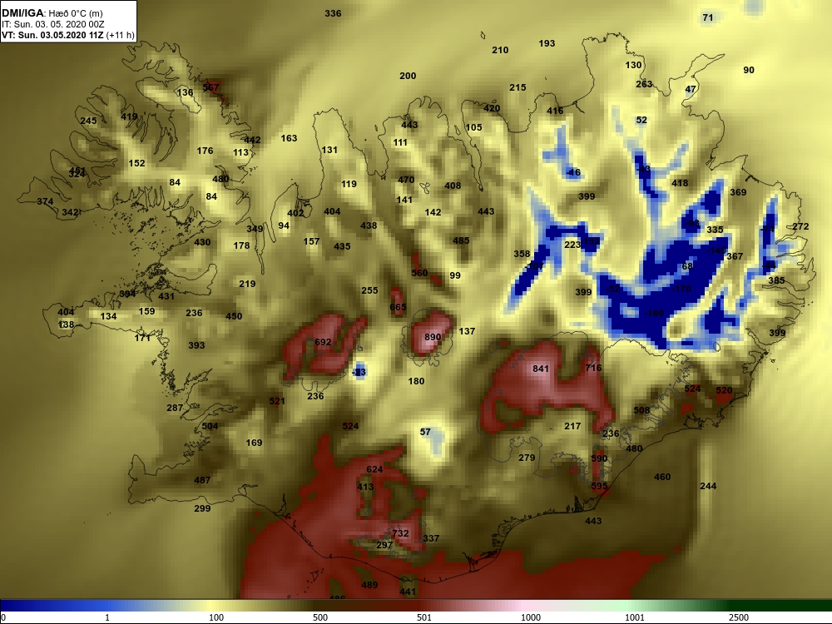
Task: Click the map value '219'
Action: tap(247, 284)
